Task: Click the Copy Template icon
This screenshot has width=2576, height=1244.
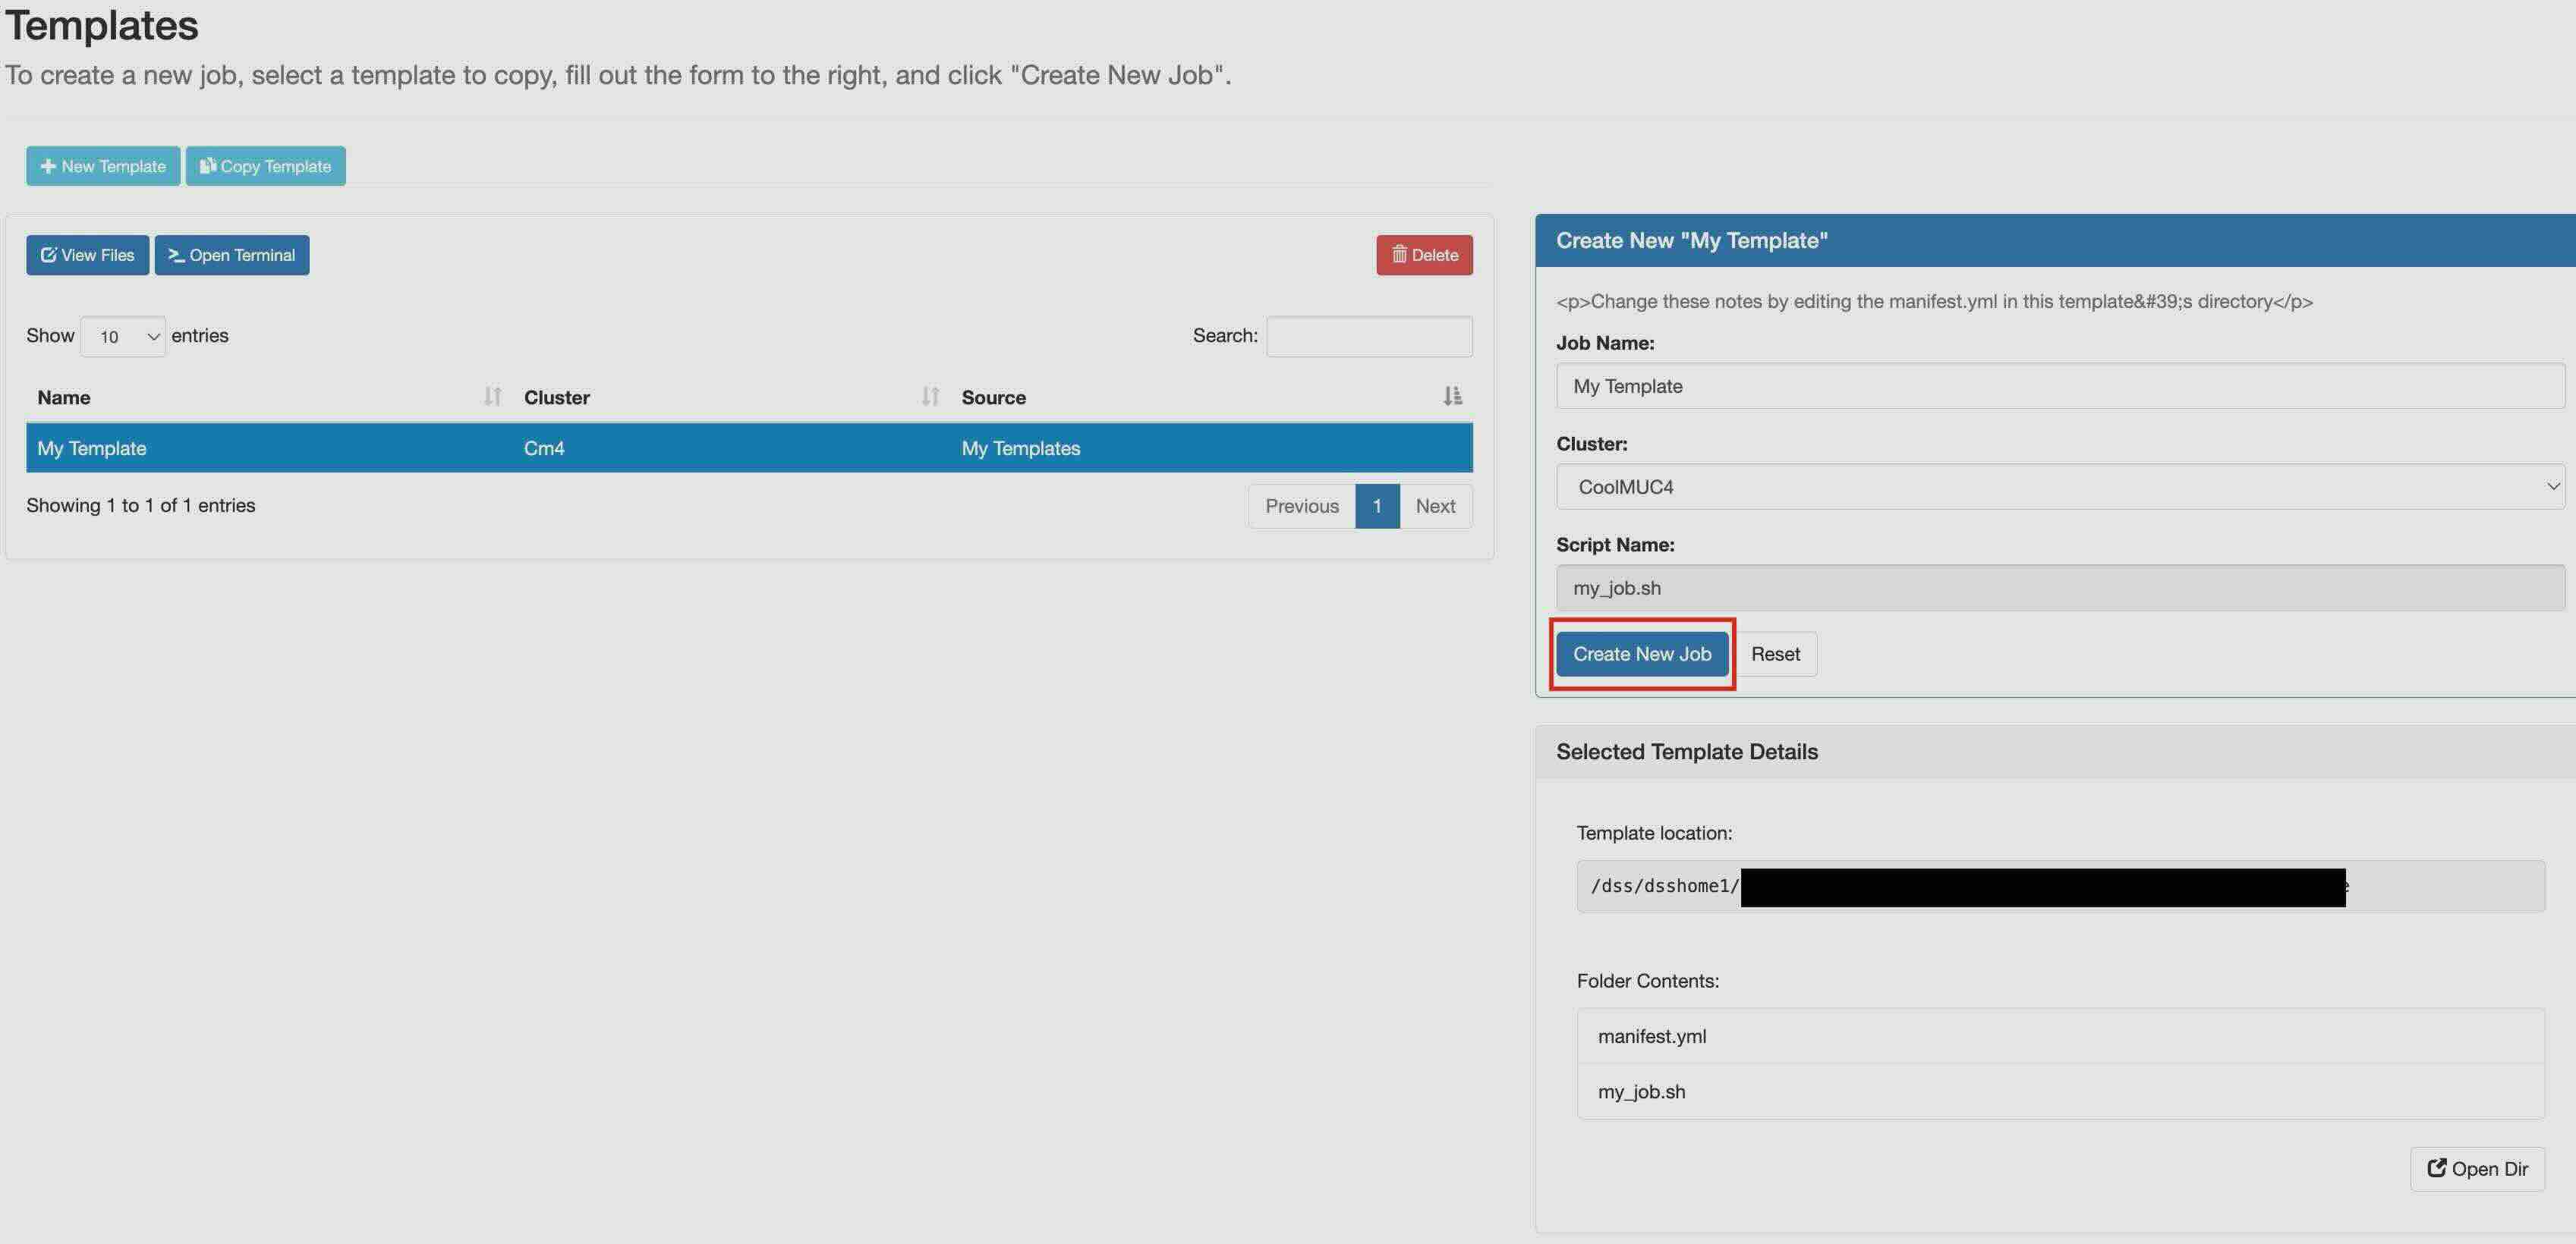Action: coord(207,166)
